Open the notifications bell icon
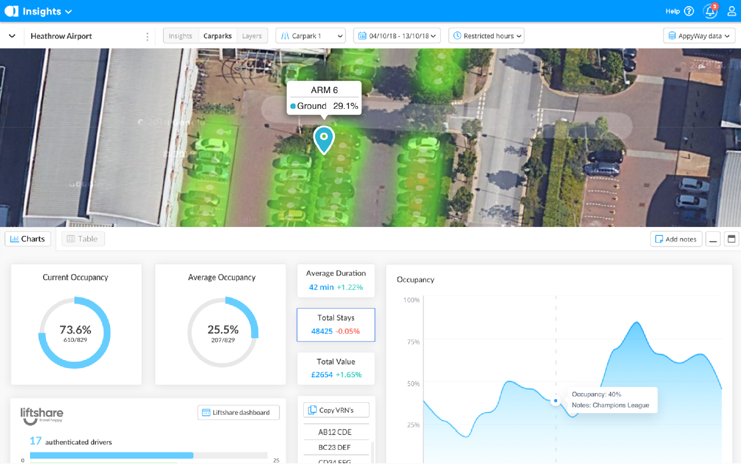Image resolution: width=741 pixels, height=464 pixels. click(x=710, y=11)
